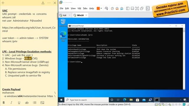Click the Command Prompt taskbar button

click(157, 100)
